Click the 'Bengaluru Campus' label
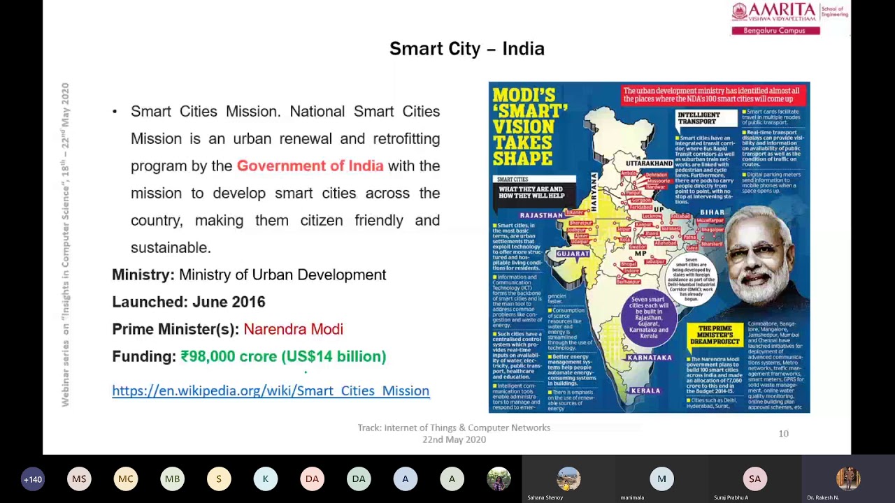This screenshot has height=503, width=895. [775, 31]
